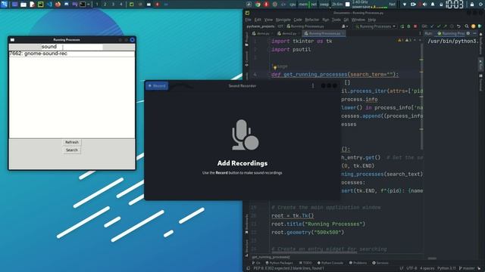Click the 'pycharm_projects' breadcrumb
This screenshot has width=485, height=272.
[x=261, y=26]
